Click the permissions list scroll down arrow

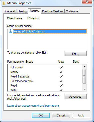click(x=85, y=89)
